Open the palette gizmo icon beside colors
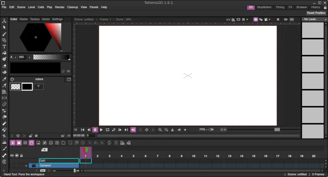 pyautogui.click(x=12, y=79)
